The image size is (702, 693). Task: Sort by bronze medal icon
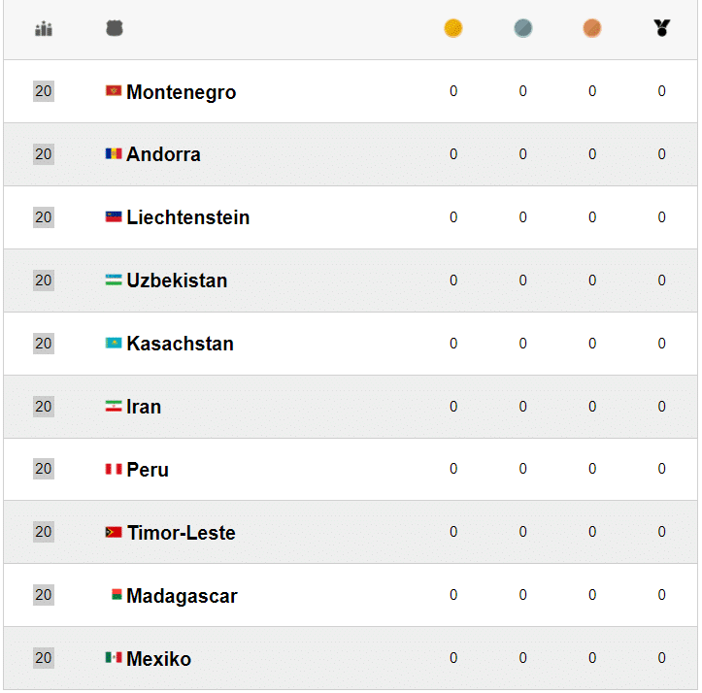coord(592,29)
